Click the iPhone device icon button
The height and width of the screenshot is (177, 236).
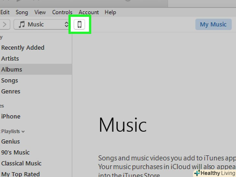79,24
